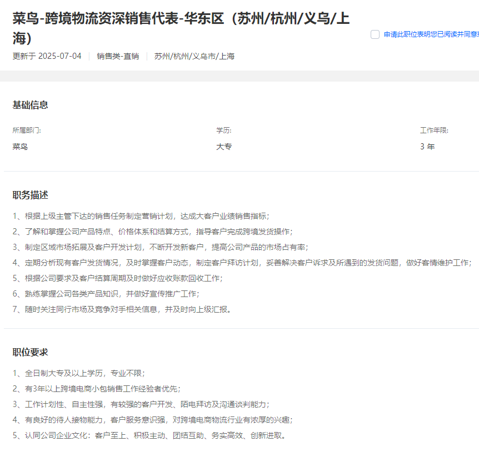Click duty line 2 about 指导客户完成跨境发货操作
The height and width of the screenshot is (452, 479).
(152, 232)
